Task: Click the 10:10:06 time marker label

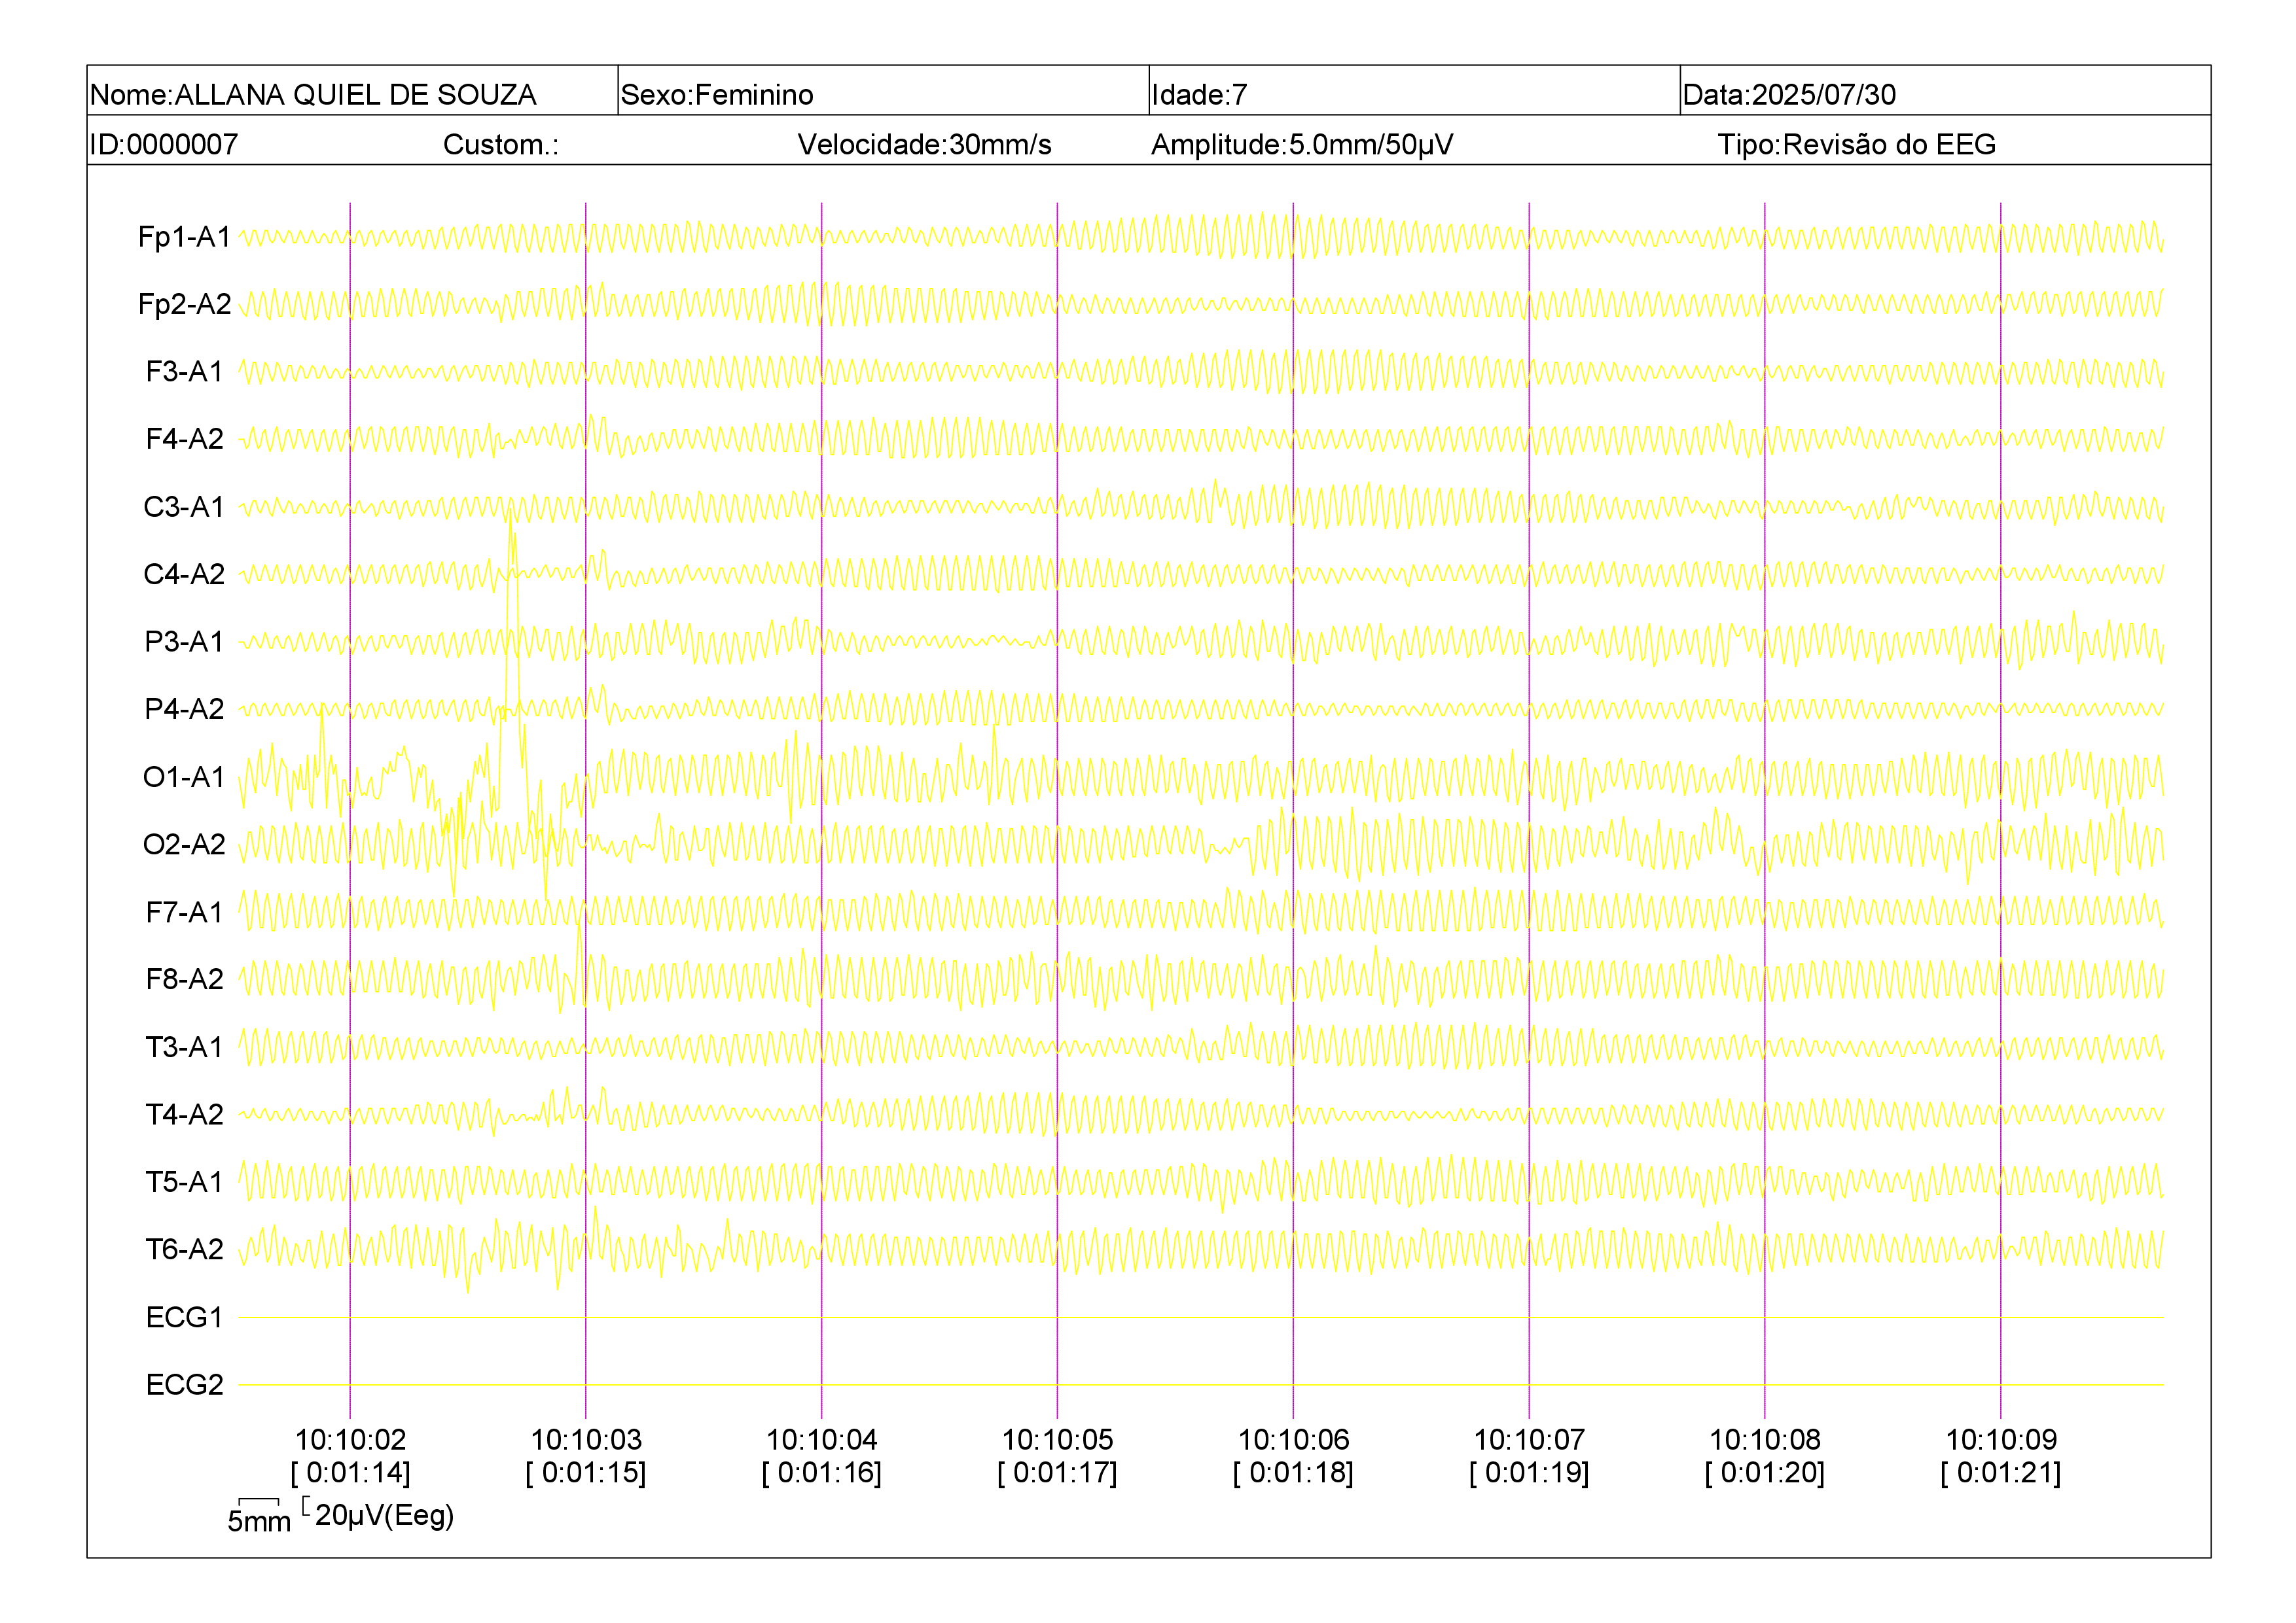Action: coord(1294,1439)
